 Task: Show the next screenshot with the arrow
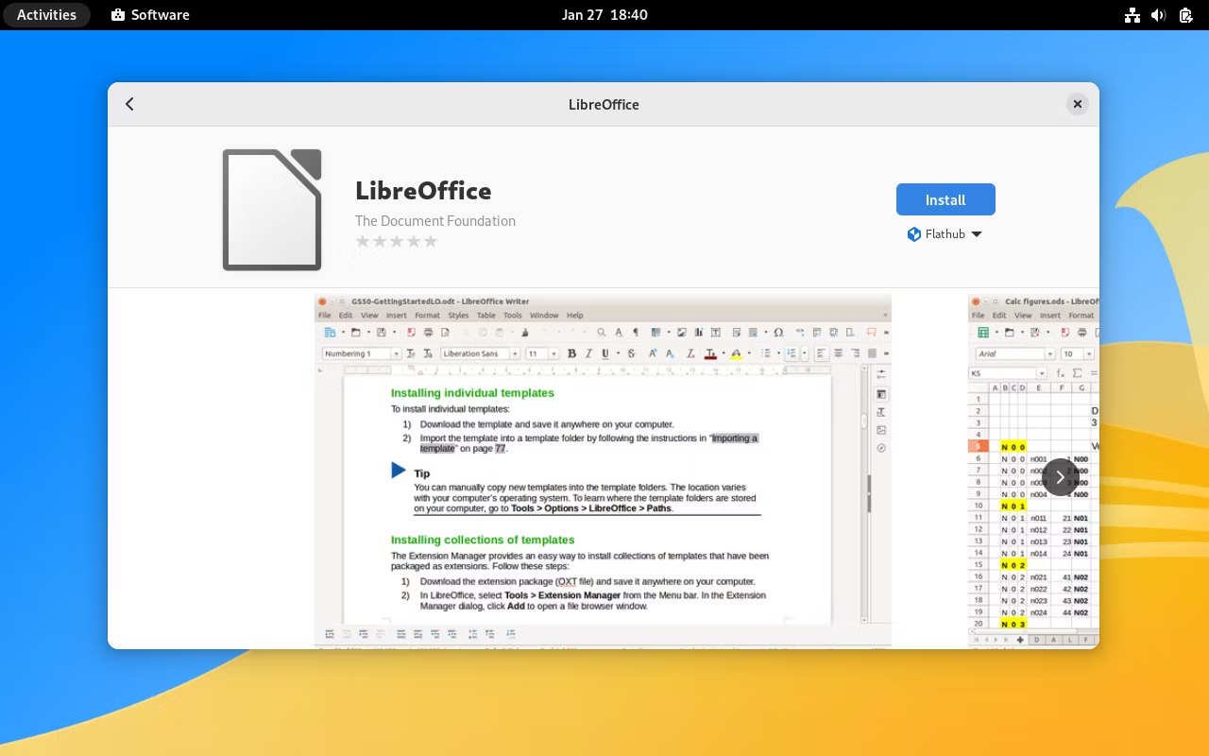click(x=1061, y=477)
